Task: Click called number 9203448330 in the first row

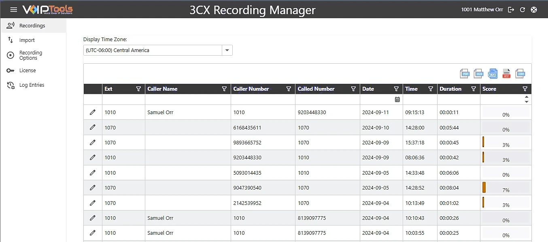Action: 312,112
